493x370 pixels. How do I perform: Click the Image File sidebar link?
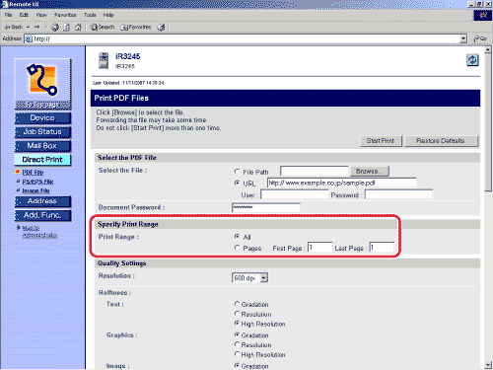(35, 190)
